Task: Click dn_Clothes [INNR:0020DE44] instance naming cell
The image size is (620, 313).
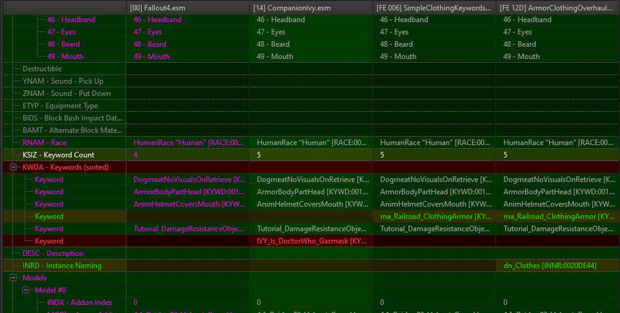Action: 558,266
